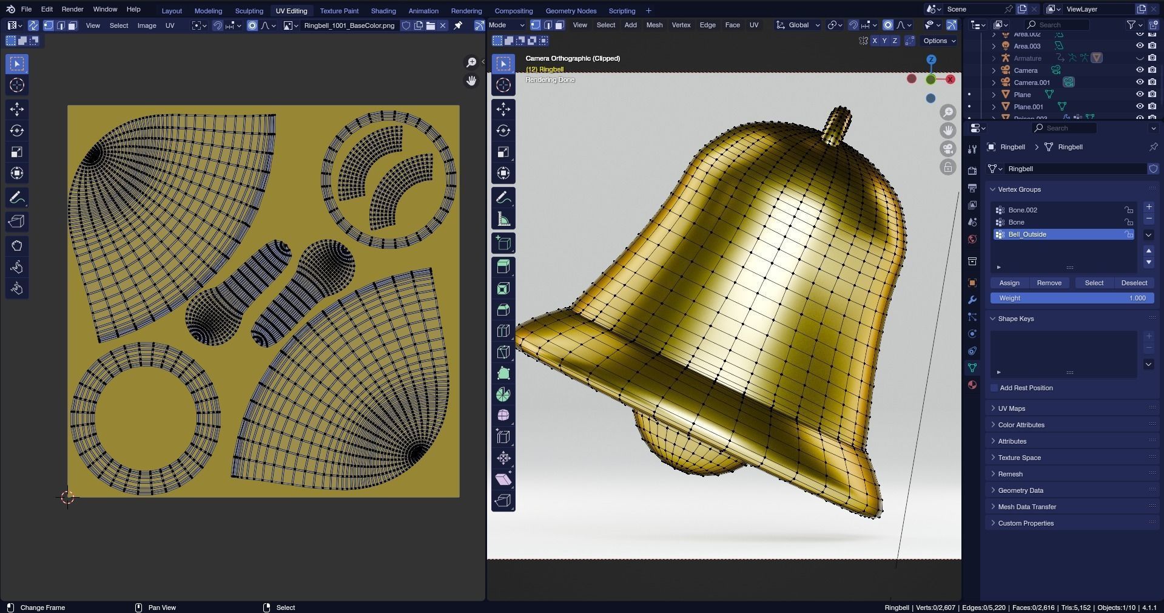Screen dimensions: 1164x613
Task: Click the Deselect vertex group button
Action: (1134, 283)
